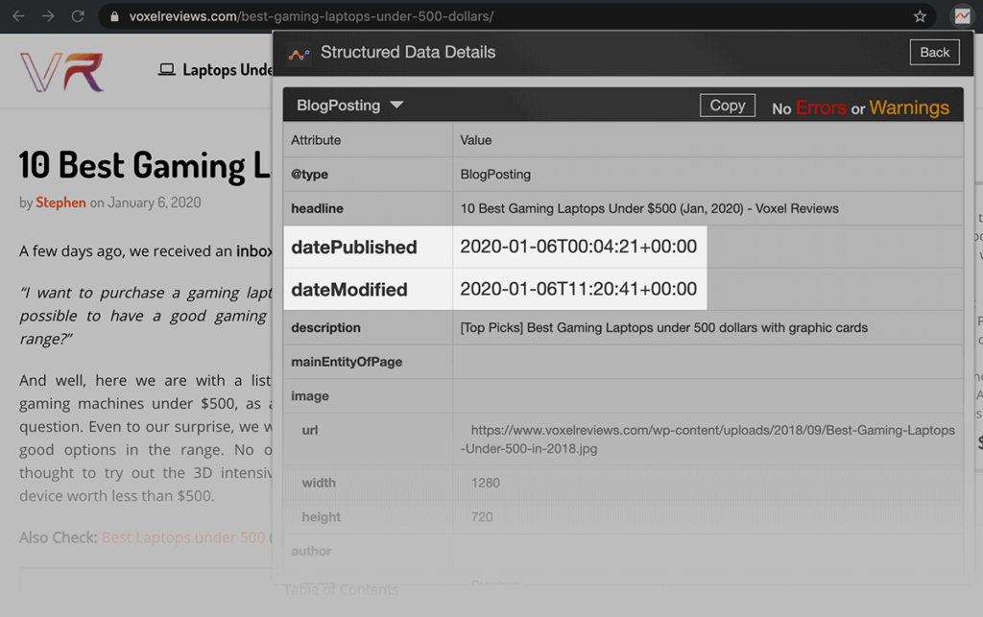
Task: Copy the structured data with Copy button
Action: tap(728, 106)
